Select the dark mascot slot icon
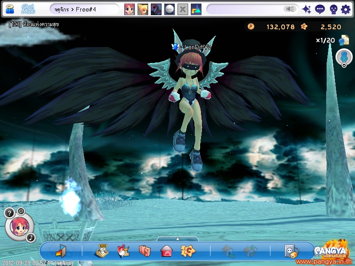Image resolution: width=355 pixels, height=266 pixels. tap(156, 9)
